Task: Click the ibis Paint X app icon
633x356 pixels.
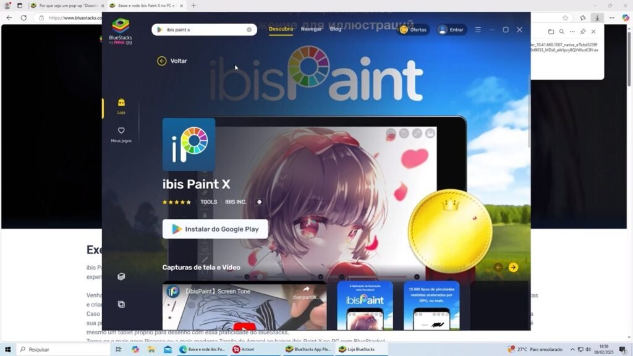Action: 189,145
